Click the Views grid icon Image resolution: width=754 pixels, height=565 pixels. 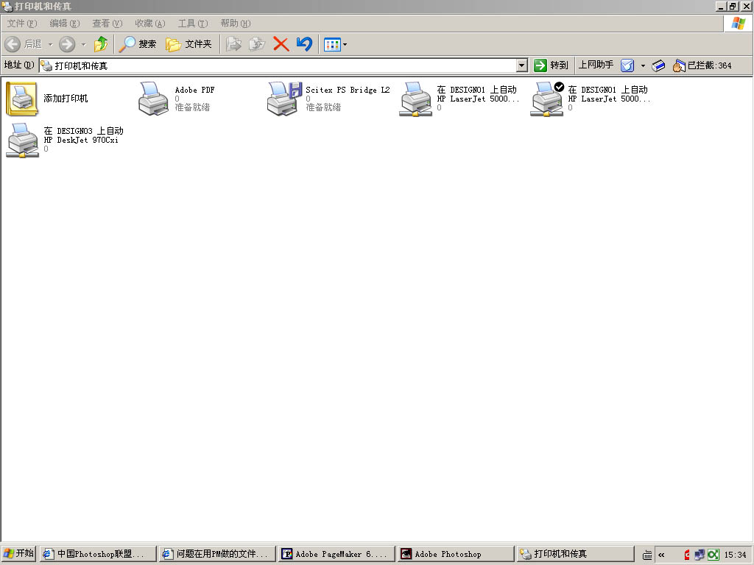tap(332, 45)
